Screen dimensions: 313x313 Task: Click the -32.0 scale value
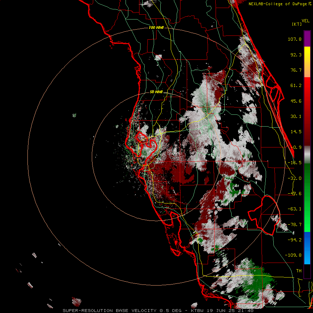click(x=295, y=178)
